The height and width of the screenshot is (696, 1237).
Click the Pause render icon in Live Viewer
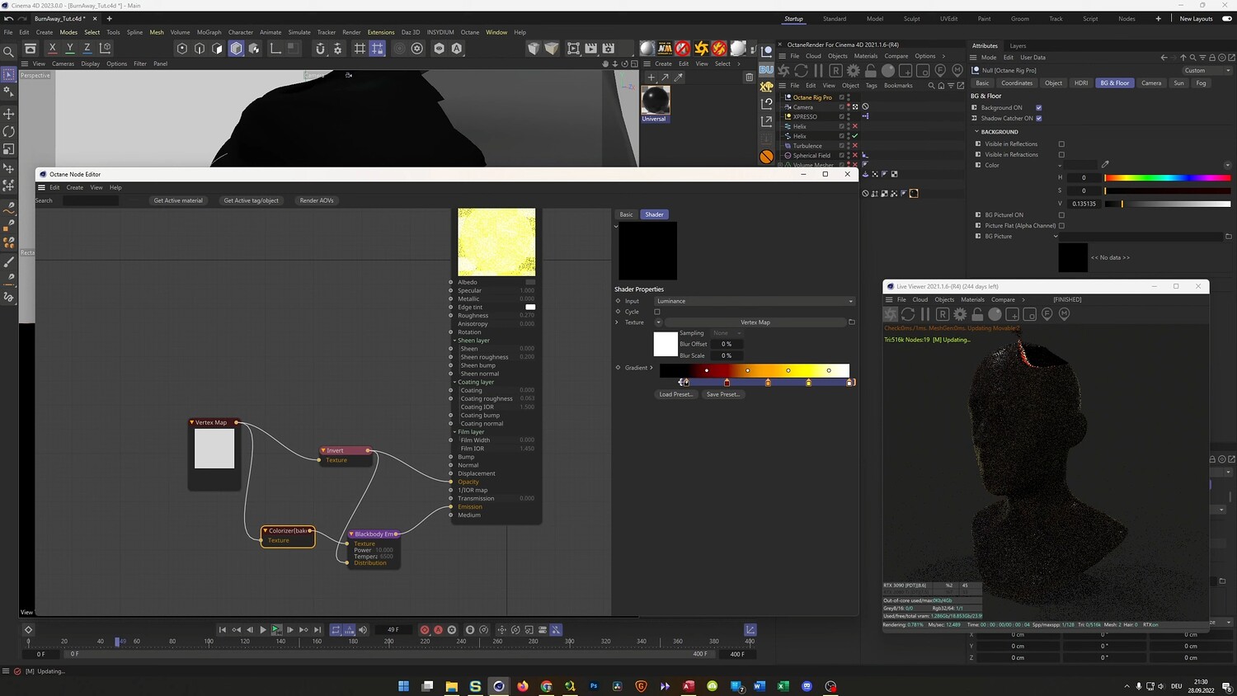pos(925,314)
